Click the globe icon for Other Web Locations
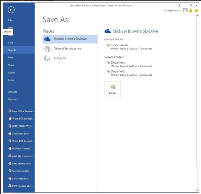Viewport: 201px width, 194px height. pos(47,49)
